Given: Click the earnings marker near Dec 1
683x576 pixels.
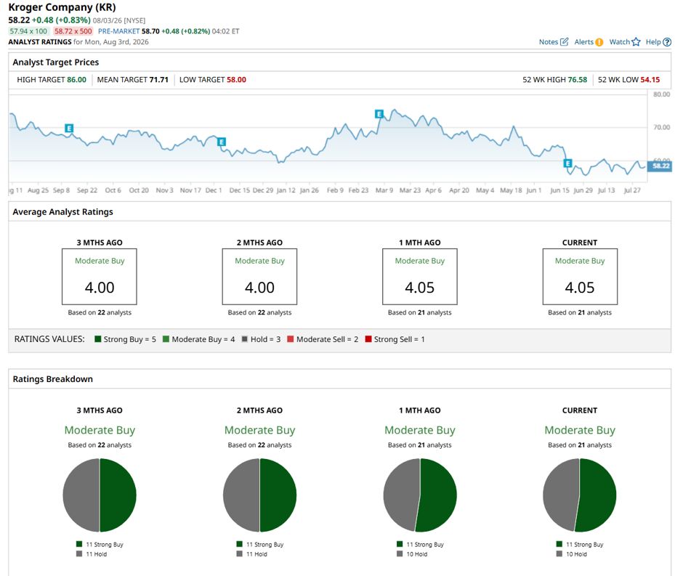Looking at the screenshot, I should tap(222, 142).
